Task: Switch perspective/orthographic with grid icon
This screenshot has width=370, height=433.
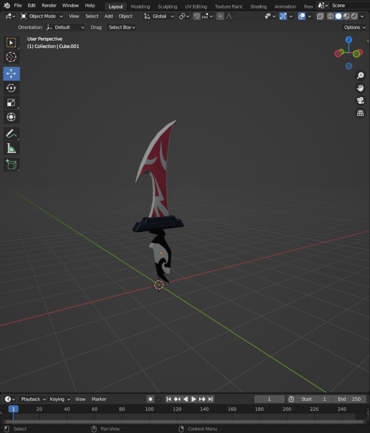Action: coord(360,113)
